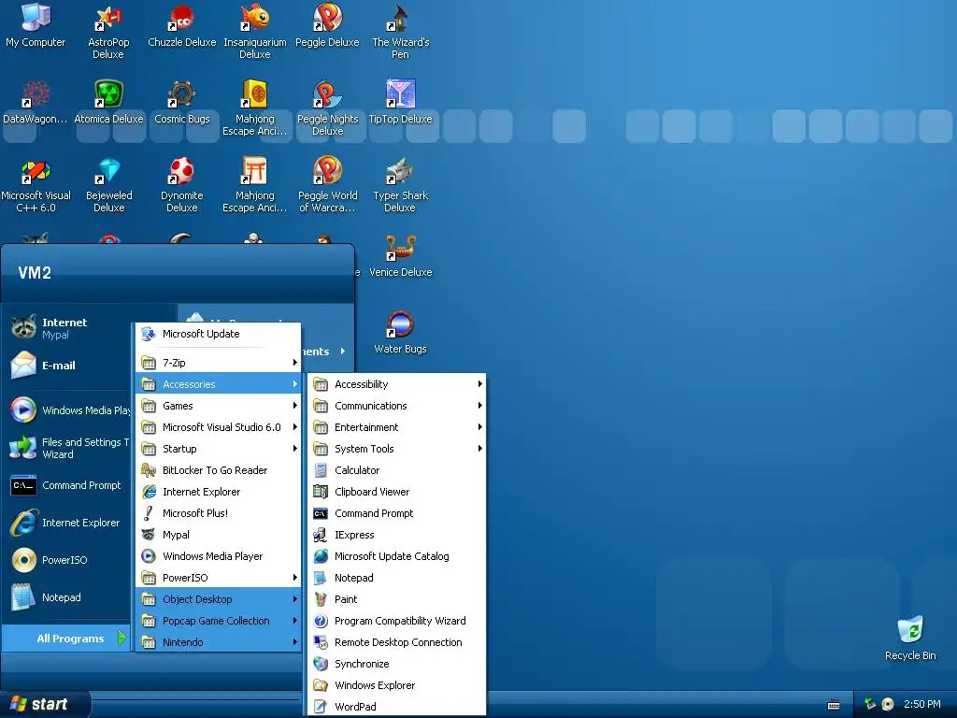Expand the Games program folder
Screen dimensions: 957x718
pos(219,406)
